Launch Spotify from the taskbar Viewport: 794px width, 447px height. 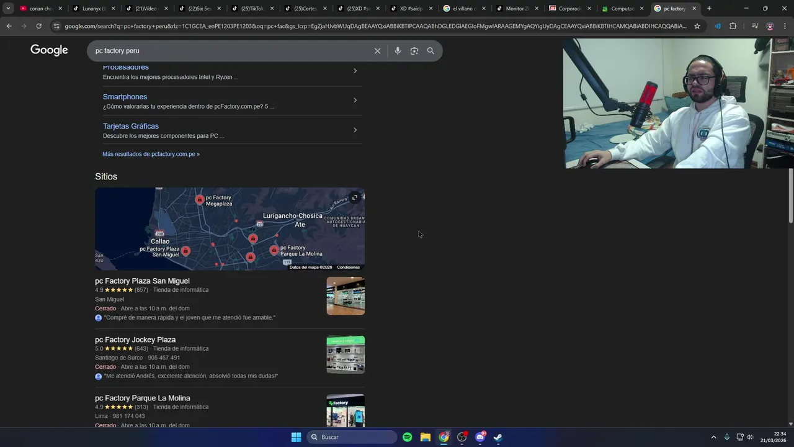(407, 437)
